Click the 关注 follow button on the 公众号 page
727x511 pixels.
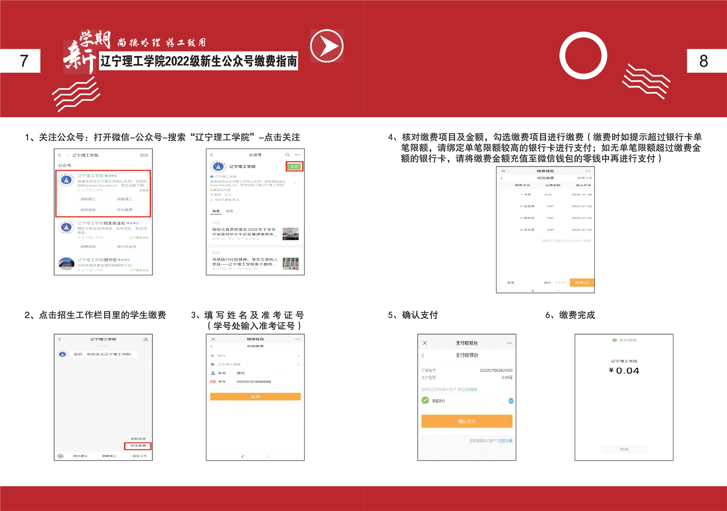point(294,167)
